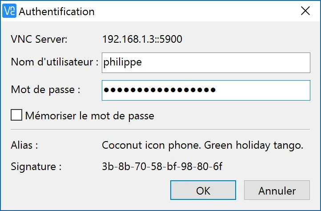Focus the Nom d'utilisateur input field

pos(206,63)
